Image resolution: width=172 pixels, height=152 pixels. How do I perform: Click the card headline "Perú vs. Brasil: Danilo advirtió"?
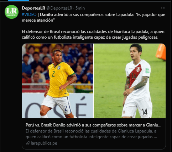(93, 125)
